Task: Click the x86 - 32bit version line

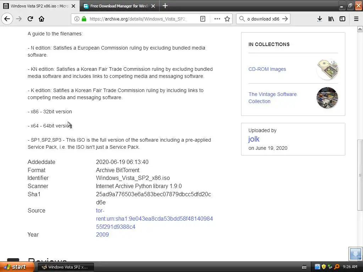Action: click(50, 112)
